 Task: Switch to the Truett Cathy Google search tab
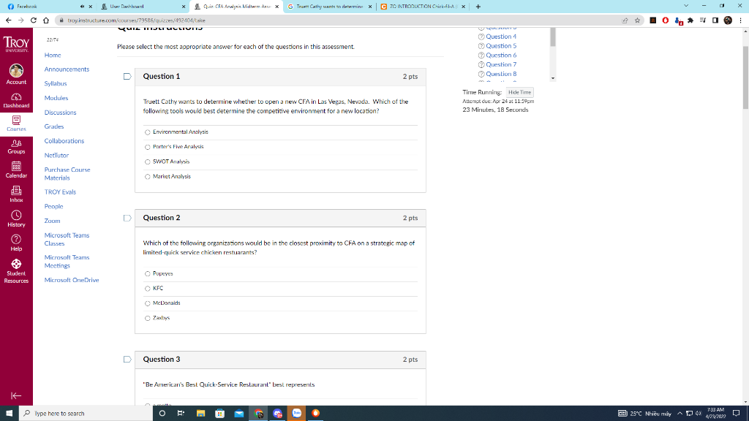tap(330, 7)
